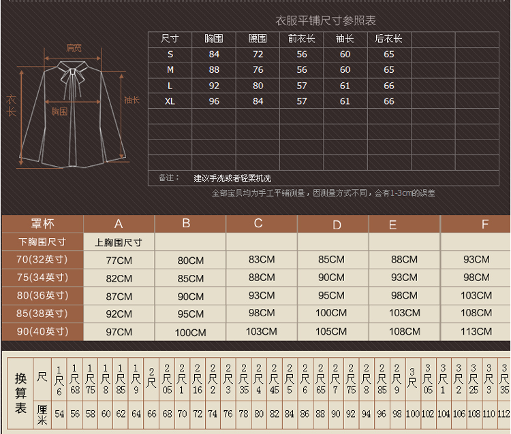The image size is (511, 434).
Task: Select the 后衣长 column header
Action: tap(388, 39)
